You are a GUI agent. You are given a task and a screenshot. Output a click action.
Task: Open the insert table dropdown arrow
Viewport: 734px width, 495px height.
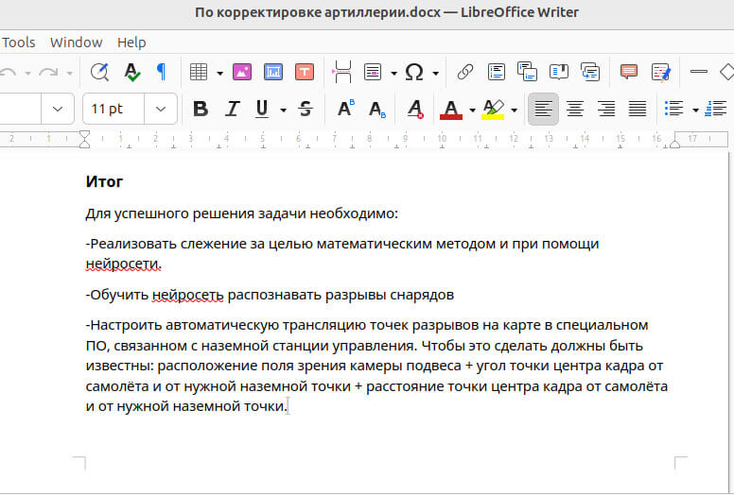pos(219,73)
